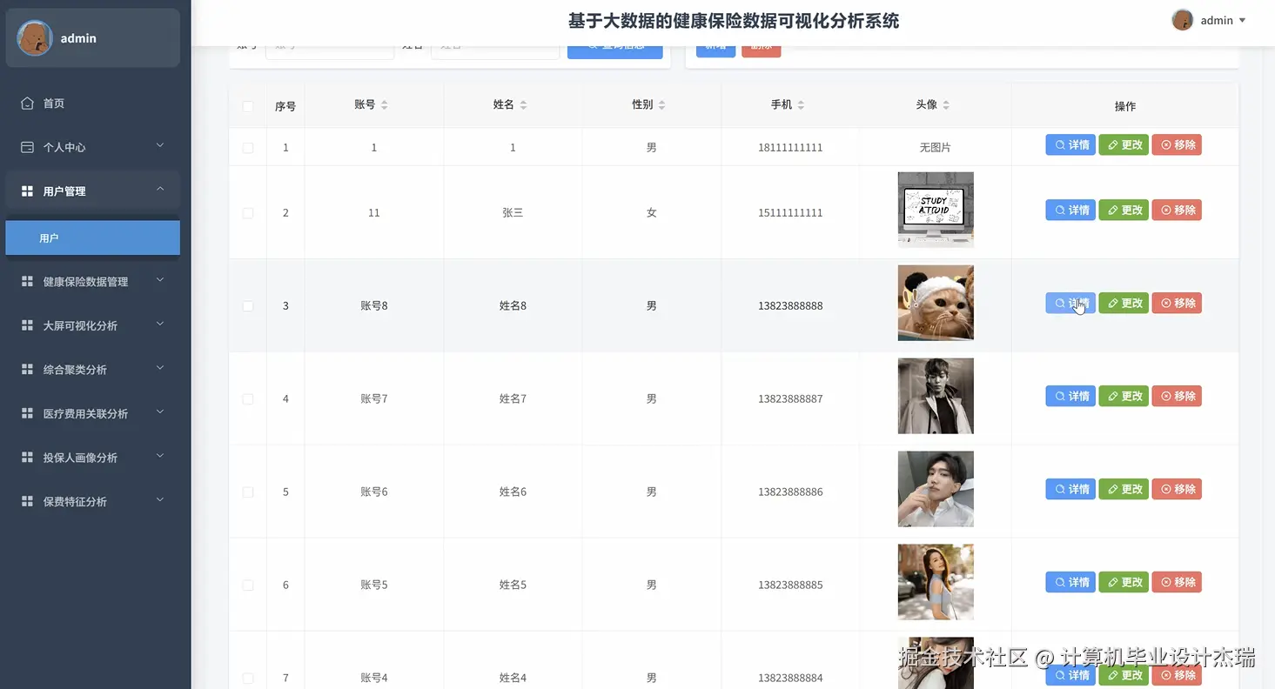The image size is (1275, 689).
Task: Click the 投保人画像分析 grid icon
Action: click(27, 458)
